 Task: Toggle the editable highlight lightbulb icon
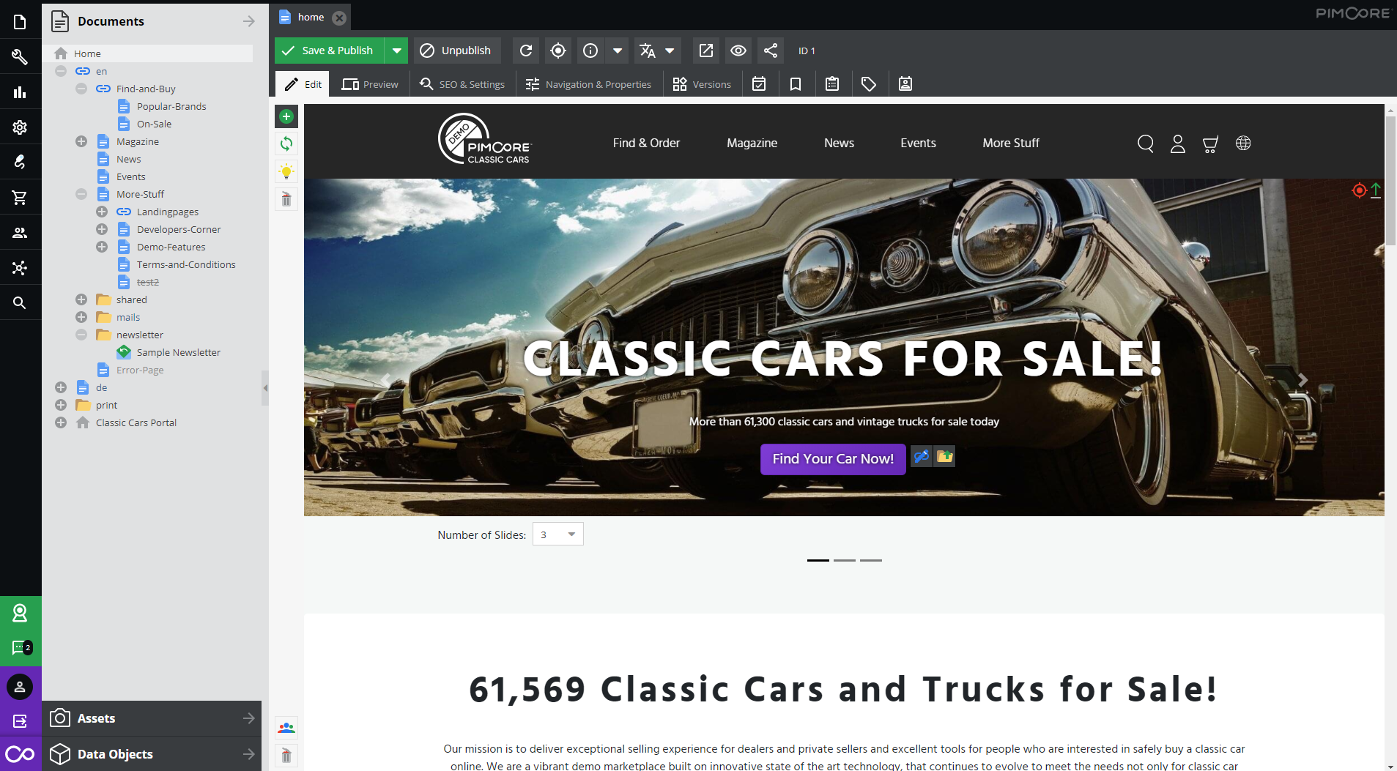click(286, 171)
